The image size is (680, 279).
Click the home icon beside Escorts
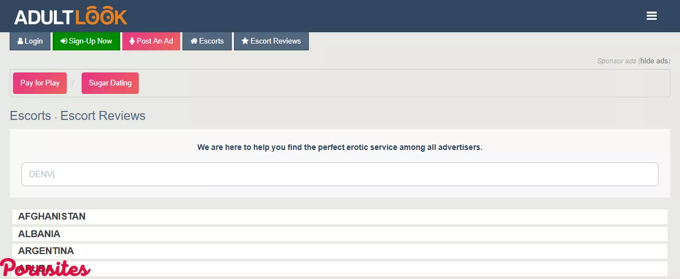194,41
